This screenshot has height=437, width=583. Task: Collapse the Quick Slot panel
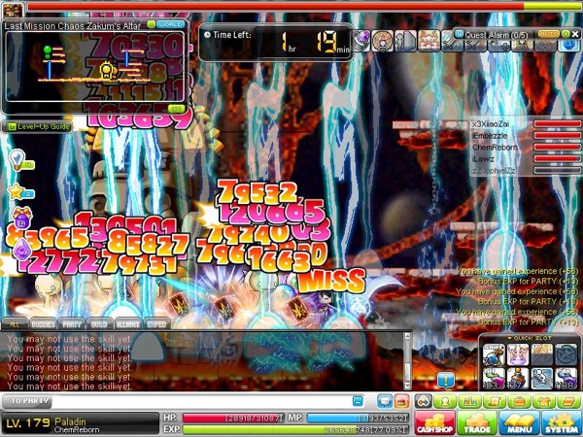pyautogui.click(x=510, y=338)
